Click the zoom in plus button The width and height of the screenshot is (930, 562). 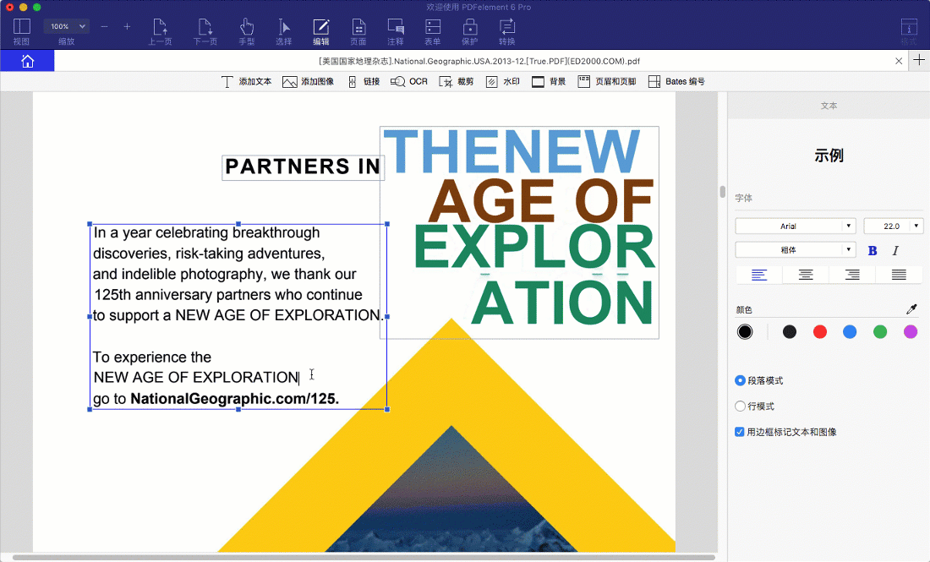[127, 27]
